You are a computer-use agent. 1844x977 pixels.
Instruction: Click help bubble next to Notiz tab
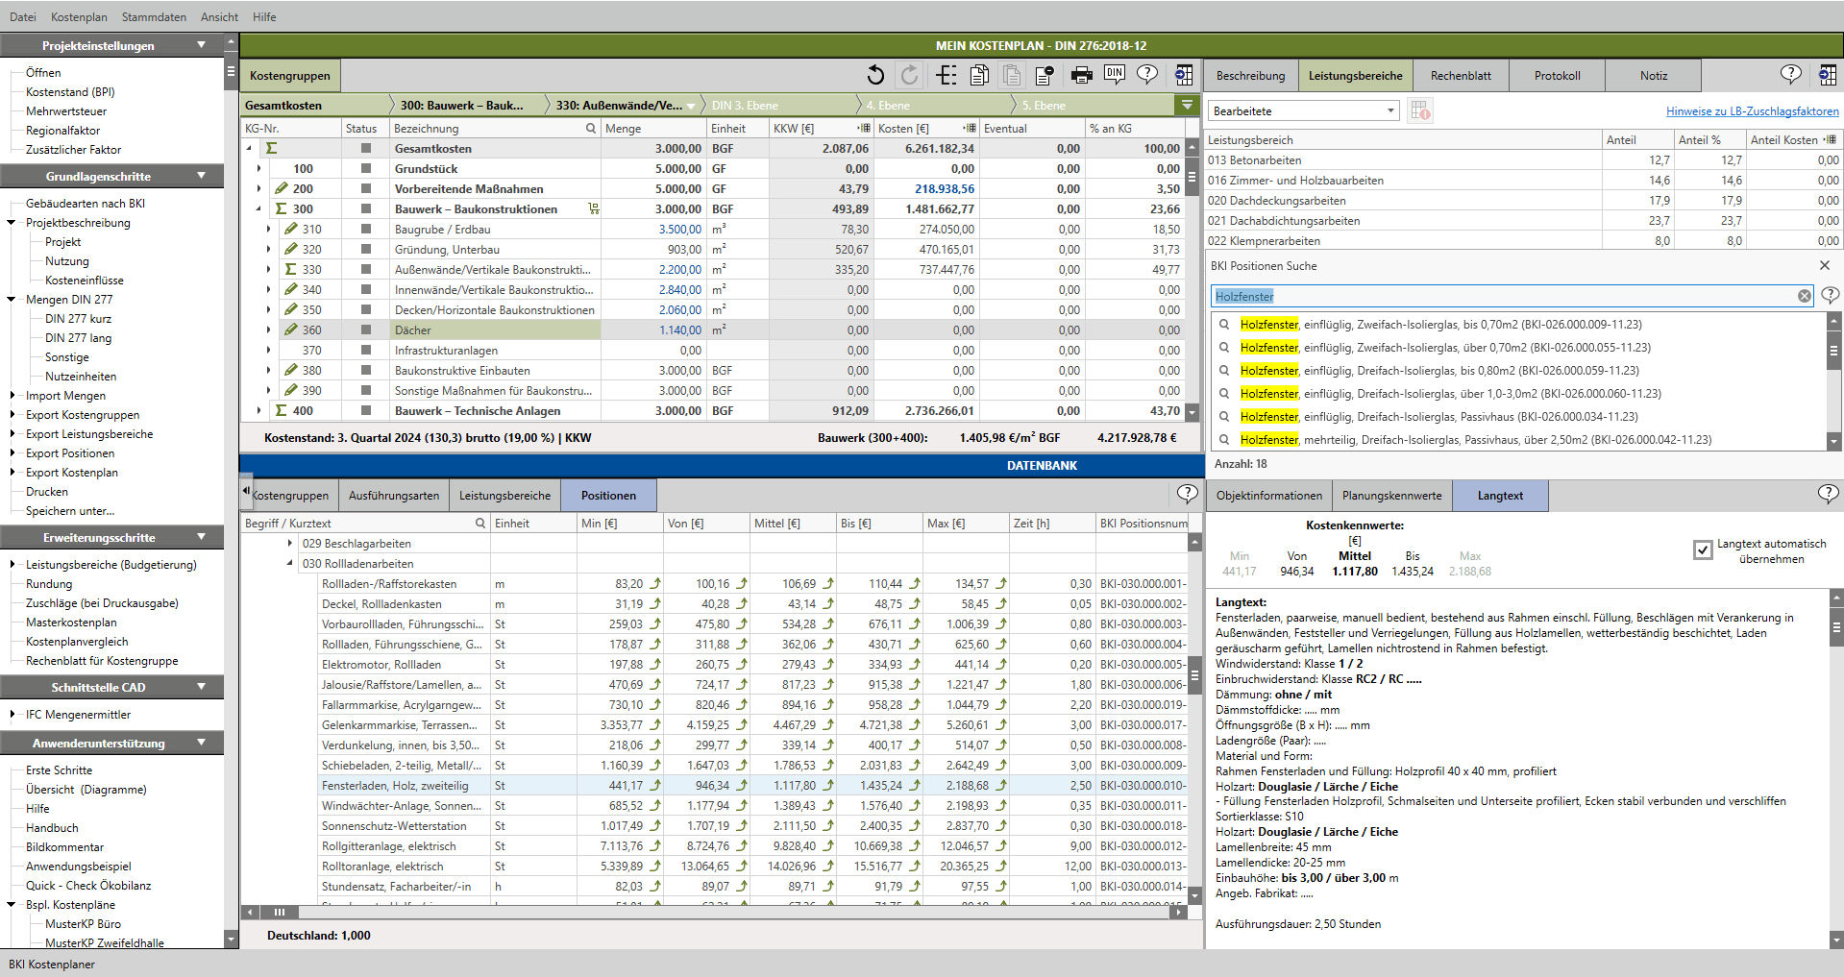click(x=1791, y=74)
